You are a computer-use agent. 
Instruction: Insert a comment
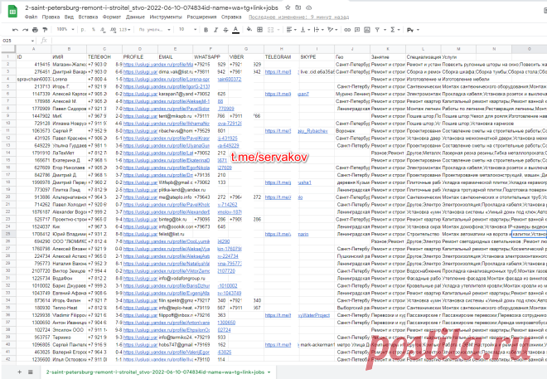click(x=357, y=30)
